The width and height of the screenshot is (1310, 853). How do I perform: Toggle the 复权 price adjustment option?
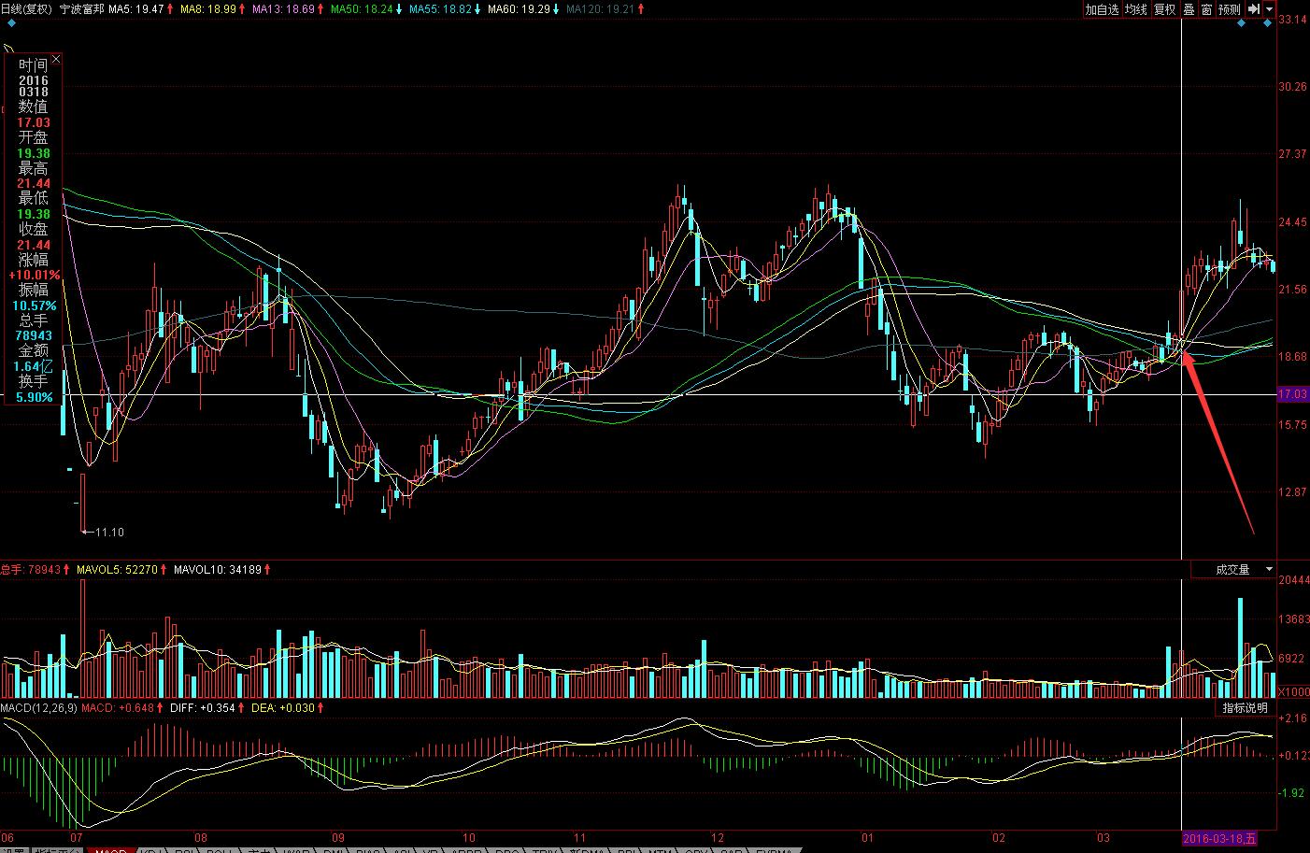tap(1164, 9)
